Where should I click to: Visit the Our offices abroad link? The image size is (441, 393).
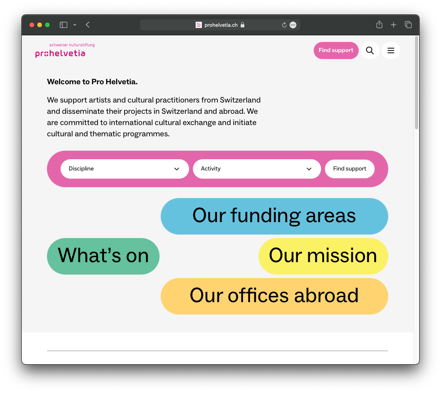click(x=274, y=296)
